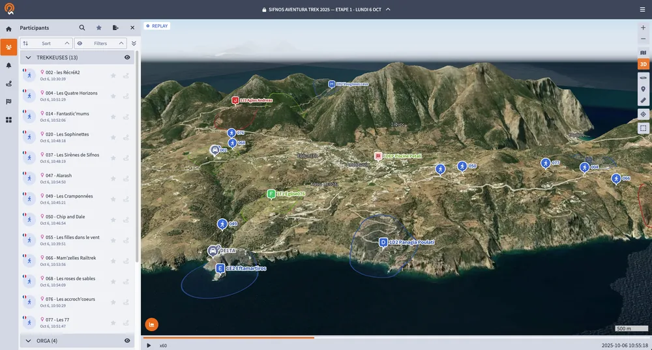Screen dimensions: 652x350
Task: Show track icon for 049 - Les Cramponnées
Action: click(126, 199)
